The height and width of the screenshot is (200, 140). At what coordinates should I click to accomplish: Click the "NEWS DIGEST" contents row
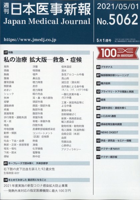pos(117,132)
